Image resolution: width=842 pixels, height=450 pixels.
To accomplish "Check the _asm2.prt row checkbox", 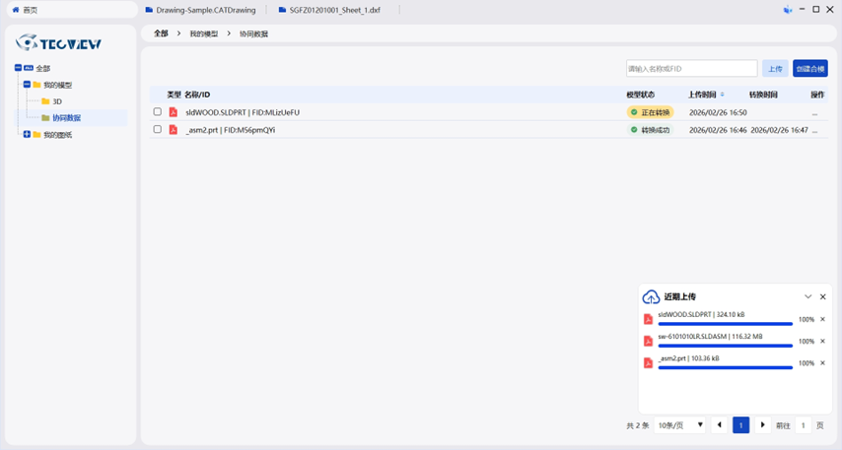I will (157, 129).
